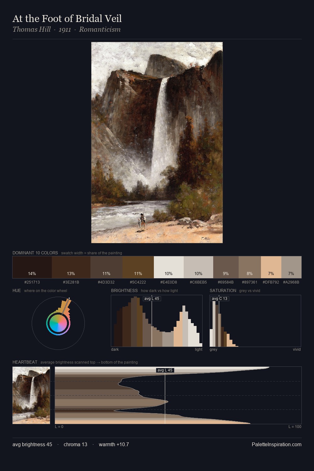The image size is (314, 471).
Task: Click the Romanticism style label
Action: 100,29
